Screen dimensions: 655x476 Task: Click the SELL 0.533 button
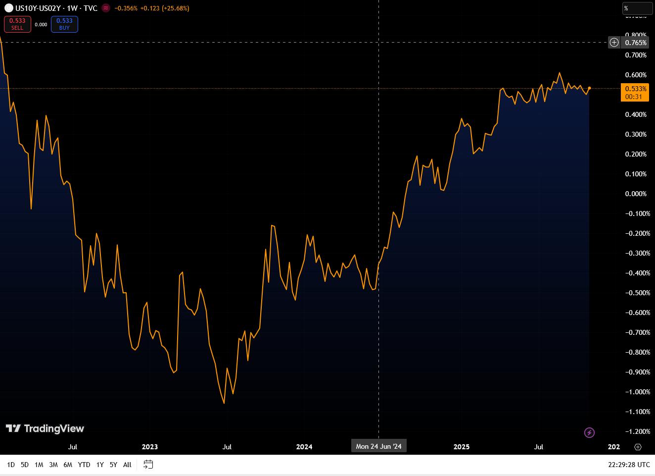17,24
